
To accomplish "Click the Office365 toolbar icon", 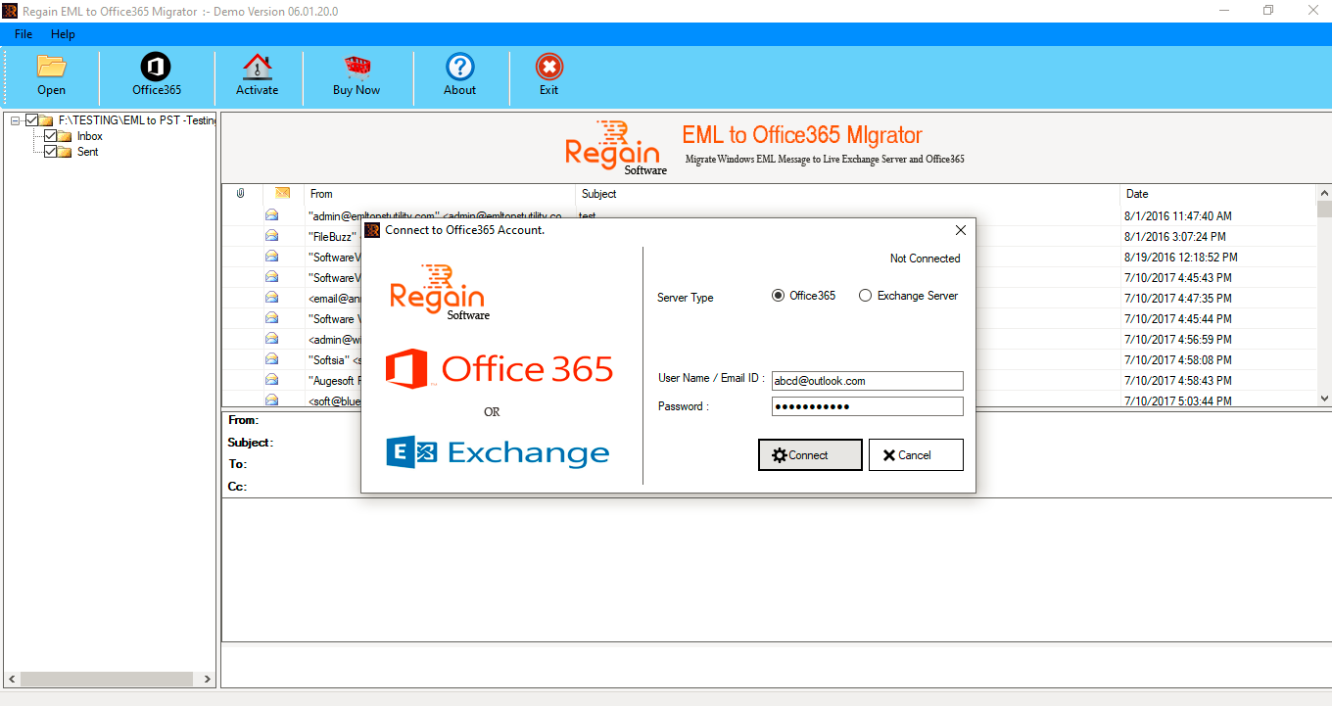I will (157, 67).
